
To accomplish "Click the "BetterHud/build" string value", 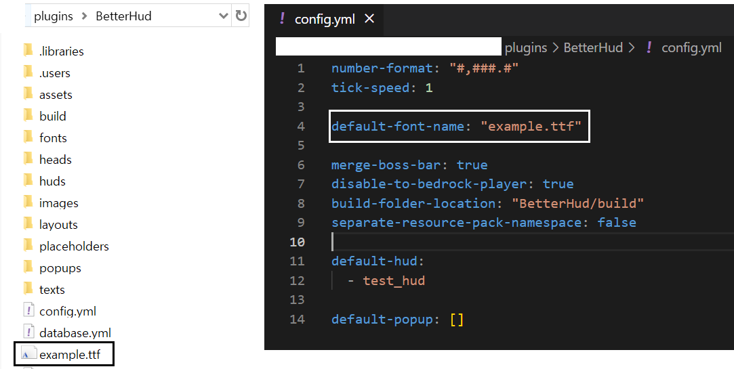I will point(577,203).
